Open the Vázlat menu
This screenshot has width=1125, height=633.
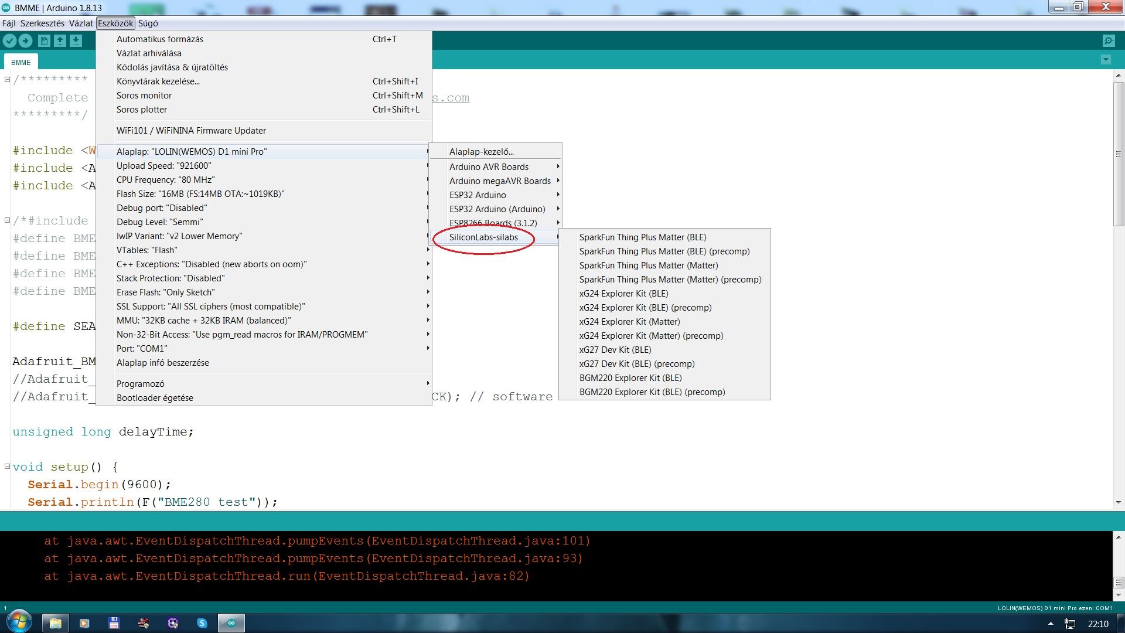pos(81,23)
